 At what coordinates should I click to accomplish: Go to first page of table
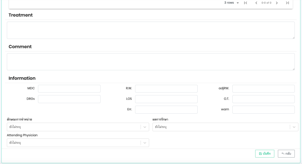coord(245,3)
